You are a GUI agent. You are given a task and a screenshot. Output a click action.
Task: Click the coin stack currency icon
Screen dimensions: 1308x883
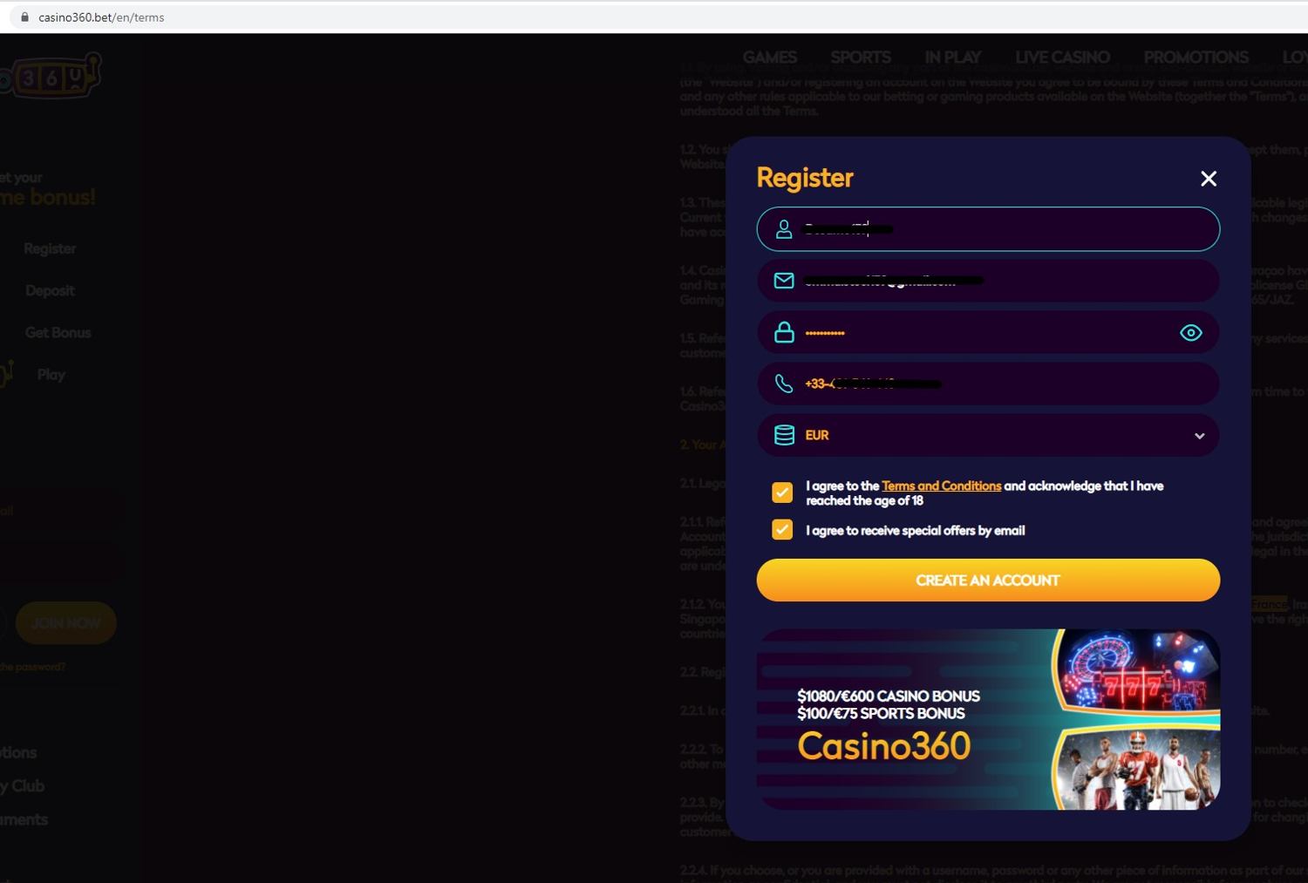784,435
